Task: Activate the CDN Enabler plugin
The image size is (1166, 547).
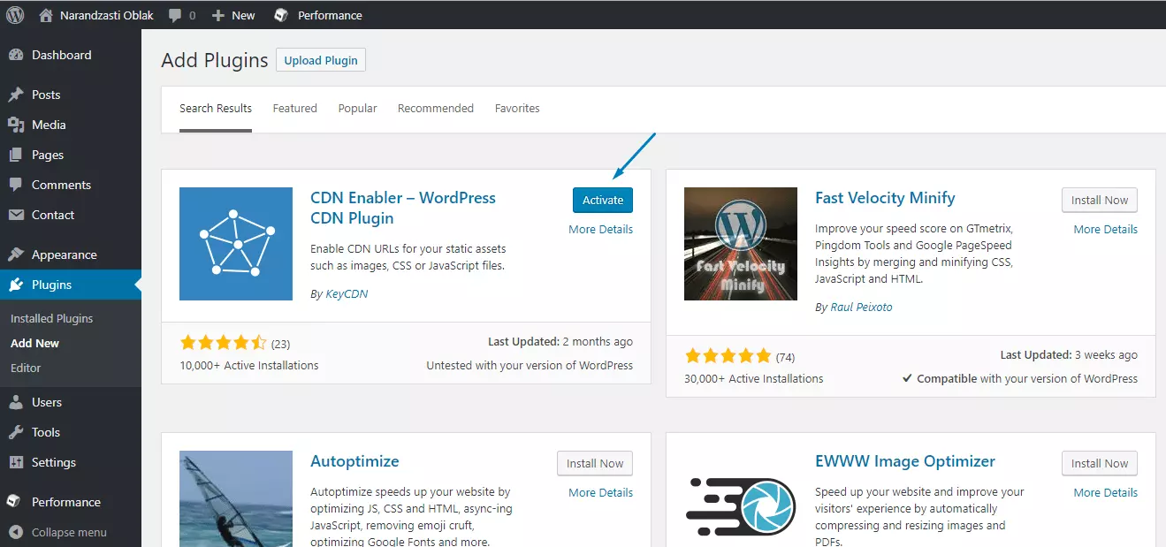Action: coord(603,200)
